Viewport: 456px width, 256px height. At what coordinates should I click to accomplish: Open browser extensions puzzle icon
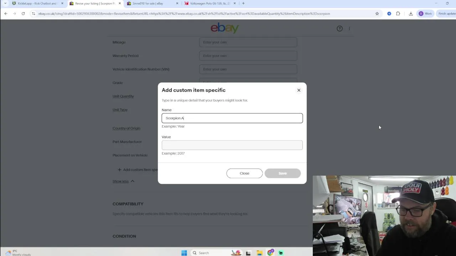(x=398, y=14)
